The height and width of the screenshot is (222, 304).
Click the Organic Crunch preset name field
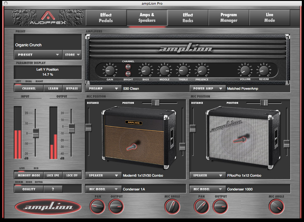click(x=48, y=42)
